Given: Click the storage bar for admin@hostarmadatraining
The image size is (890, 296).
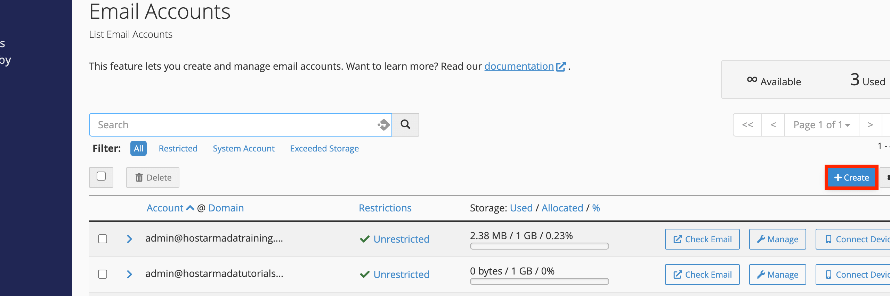Looking at the screenshot, I should [x=539, y=246].
